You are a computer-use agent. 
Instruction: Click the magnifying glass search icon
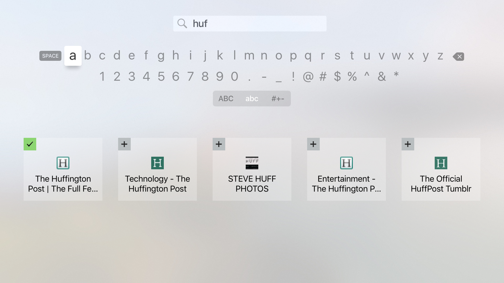tap(182, 24)
